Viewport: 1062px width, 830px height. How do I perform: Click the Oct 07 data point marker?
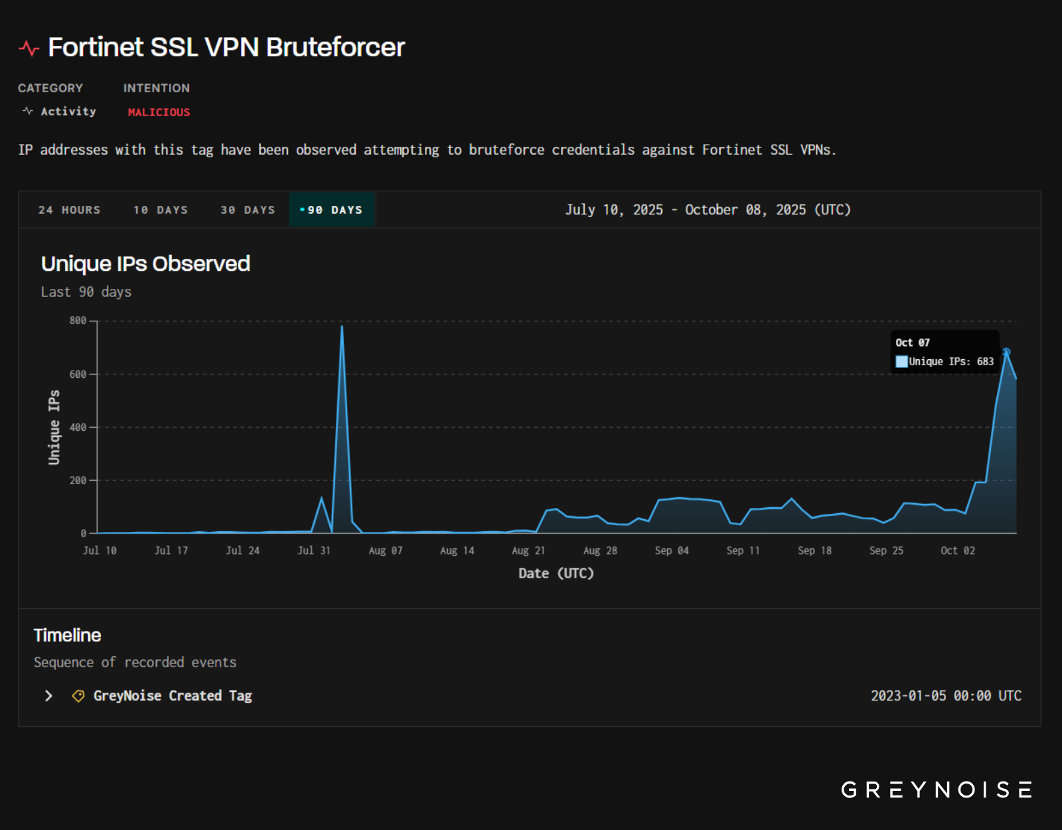click(x=1006, y=352)
